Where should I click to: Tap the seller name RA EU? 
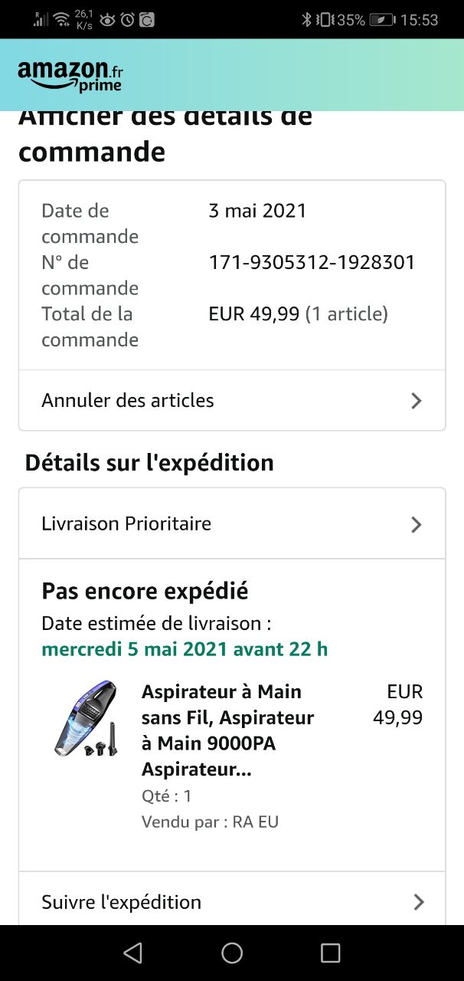tap(256, 822)
